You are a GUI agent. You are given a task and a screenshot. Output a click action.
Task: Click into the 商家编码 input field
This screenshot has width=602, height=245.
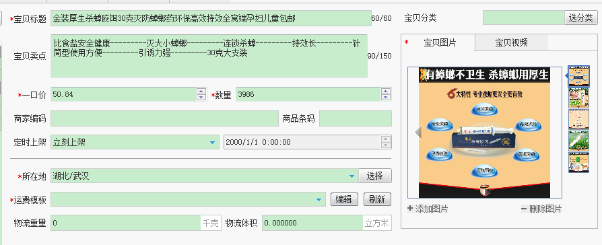click(x=164, y=118)
